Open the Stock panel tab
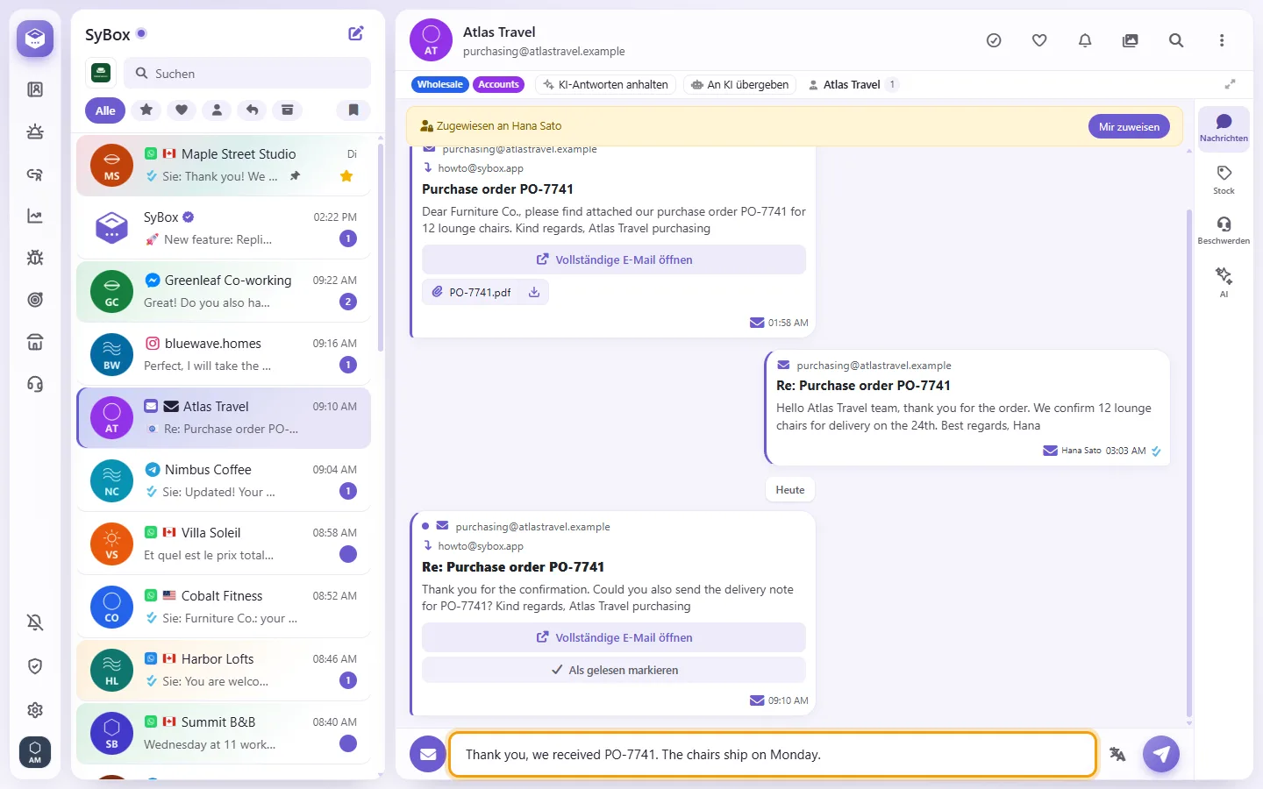 [1224, 180]
